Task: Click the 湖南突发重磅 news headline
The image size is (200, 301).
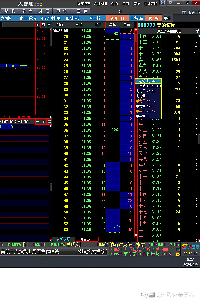Action: pos(92,251)
